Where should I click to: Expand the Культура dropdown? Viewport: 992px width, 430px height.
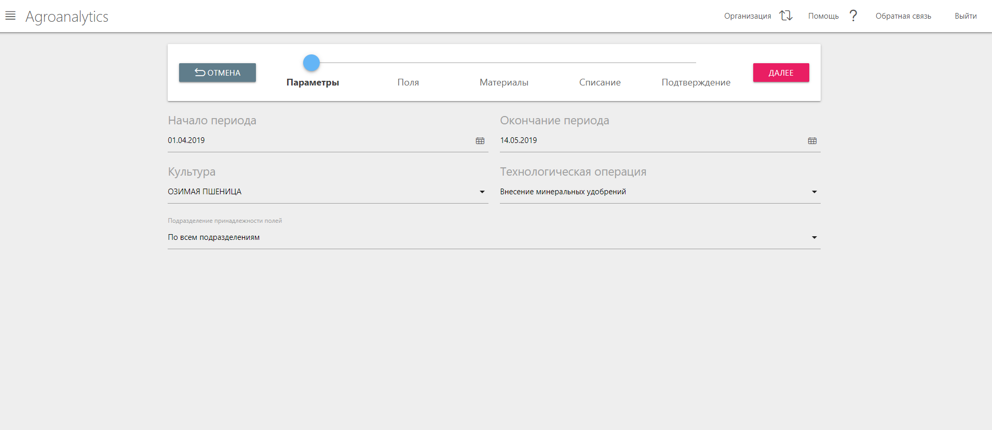[482, 192]
